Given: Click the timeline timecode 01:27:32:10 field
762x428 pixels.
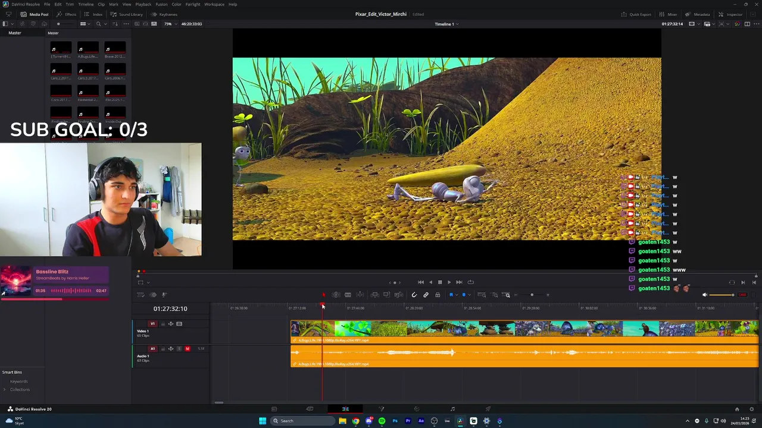Looking at the screenshot, I should (x=170, y=309).
